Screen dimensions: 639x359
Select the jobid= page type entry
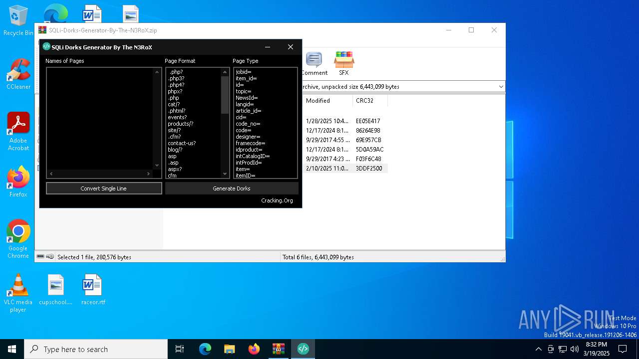click(244, 72)
